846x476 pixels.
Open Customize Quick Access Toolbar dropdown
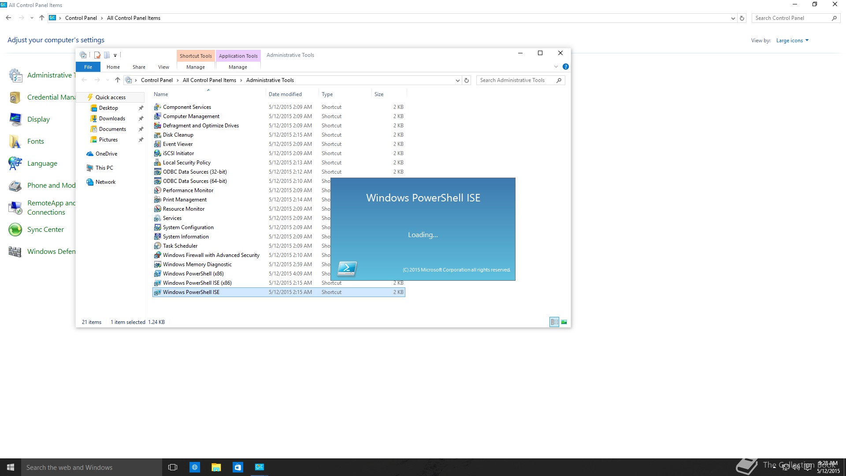[x=115, y=55]
